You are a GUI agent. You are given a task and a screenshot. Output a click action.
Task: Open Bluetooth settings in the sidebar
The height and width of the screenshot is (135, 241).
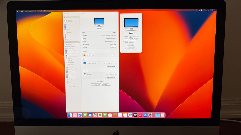pyautogui.click(x=68, y=27)
